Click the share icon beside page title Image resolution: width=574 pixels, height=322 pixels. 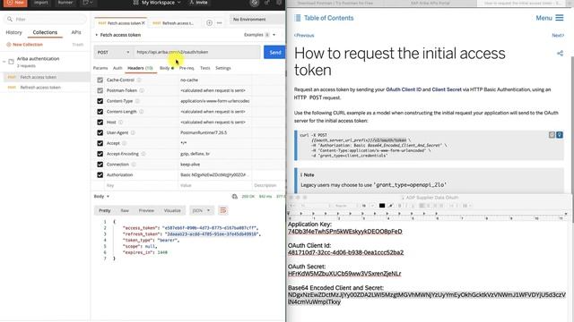tap(560, 54)
